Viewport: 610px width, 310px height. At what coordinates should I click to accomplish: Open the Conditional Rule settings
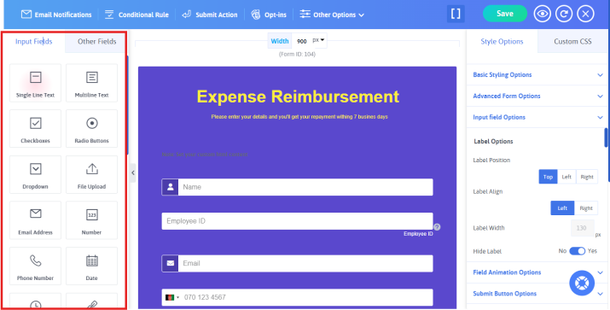[137, 15]
